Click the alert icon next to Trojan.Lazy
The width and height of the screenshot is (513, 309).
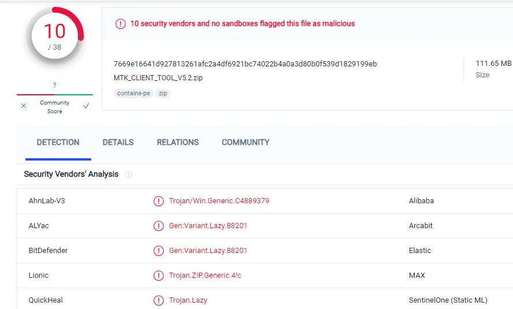(x=159, y=300)
